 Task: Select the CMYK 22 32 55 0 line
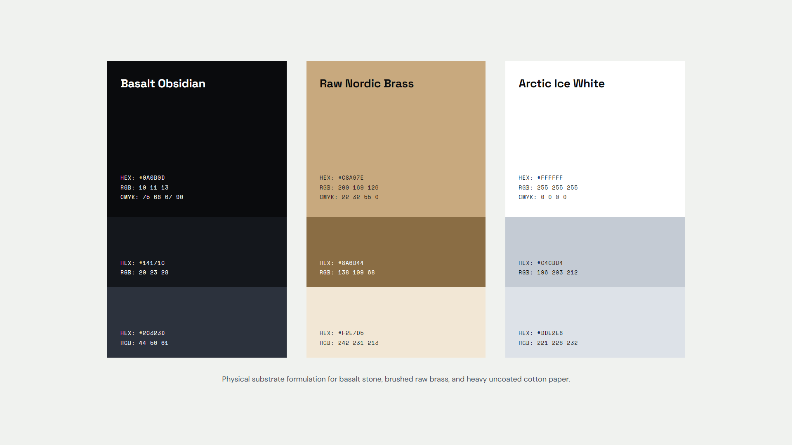[349, 197]
